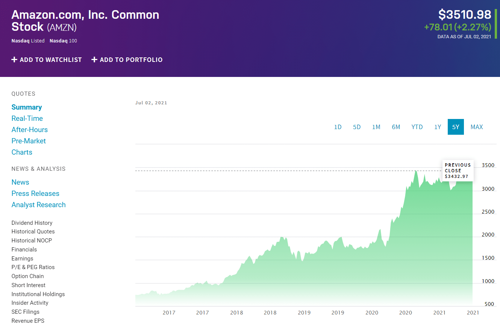Add AMZN to watchlist
The image size is (500, 325).
click(x=47, y=60)
